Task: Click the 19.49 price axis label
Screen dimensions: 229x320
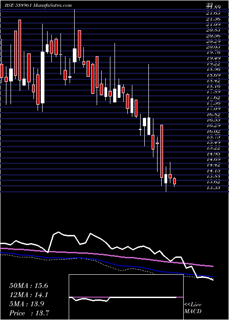Action: coord(213,59)
